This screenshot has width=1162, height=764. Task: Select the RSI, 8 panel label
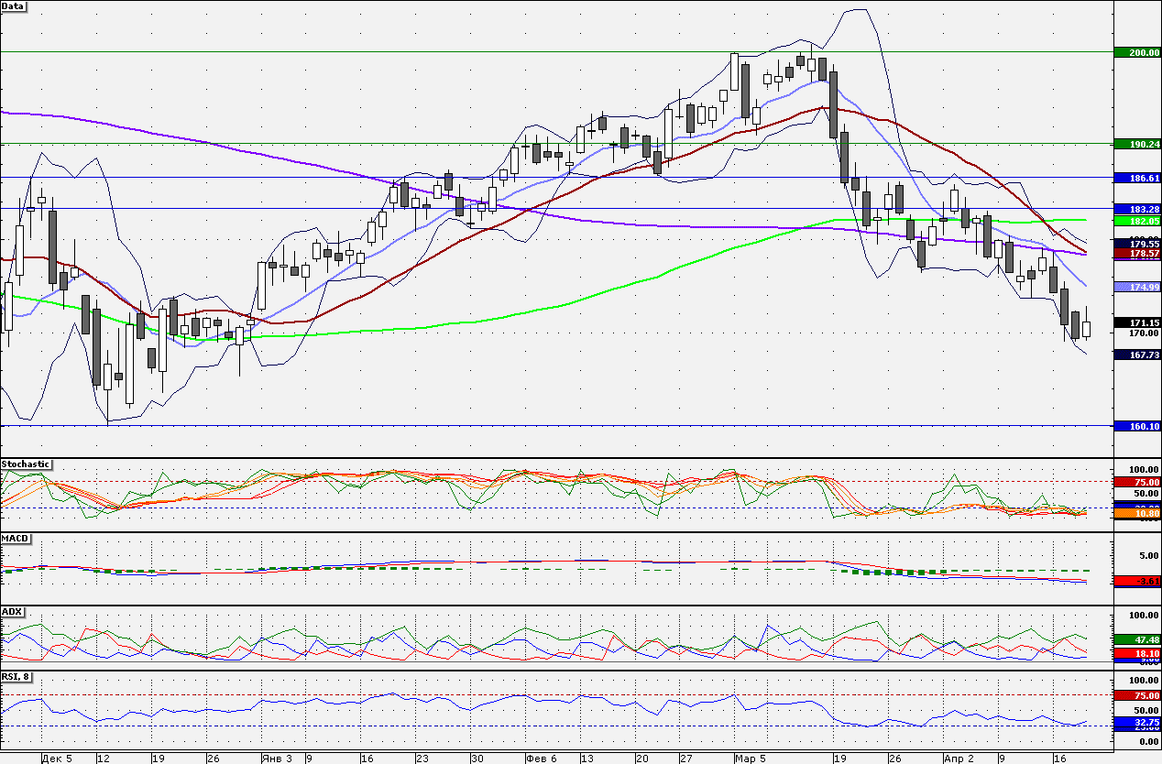[17, 676]
